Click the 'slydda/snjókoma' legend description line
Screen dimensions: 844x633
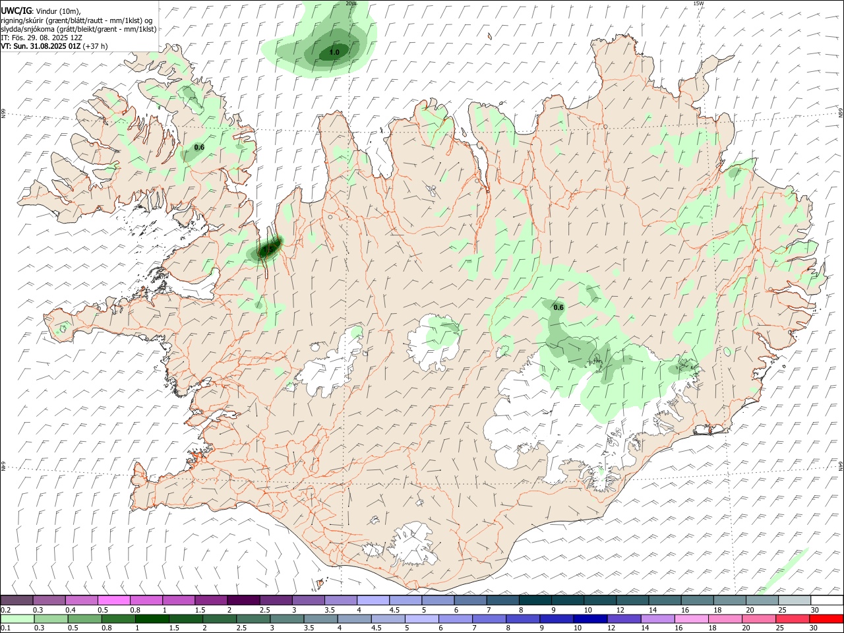pos(78,29)
